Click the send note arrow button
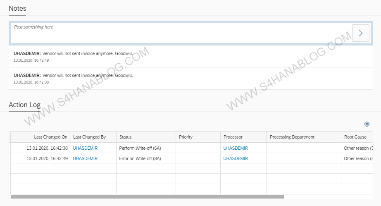Screen dimensions: 381x206 tap(360, 33)
